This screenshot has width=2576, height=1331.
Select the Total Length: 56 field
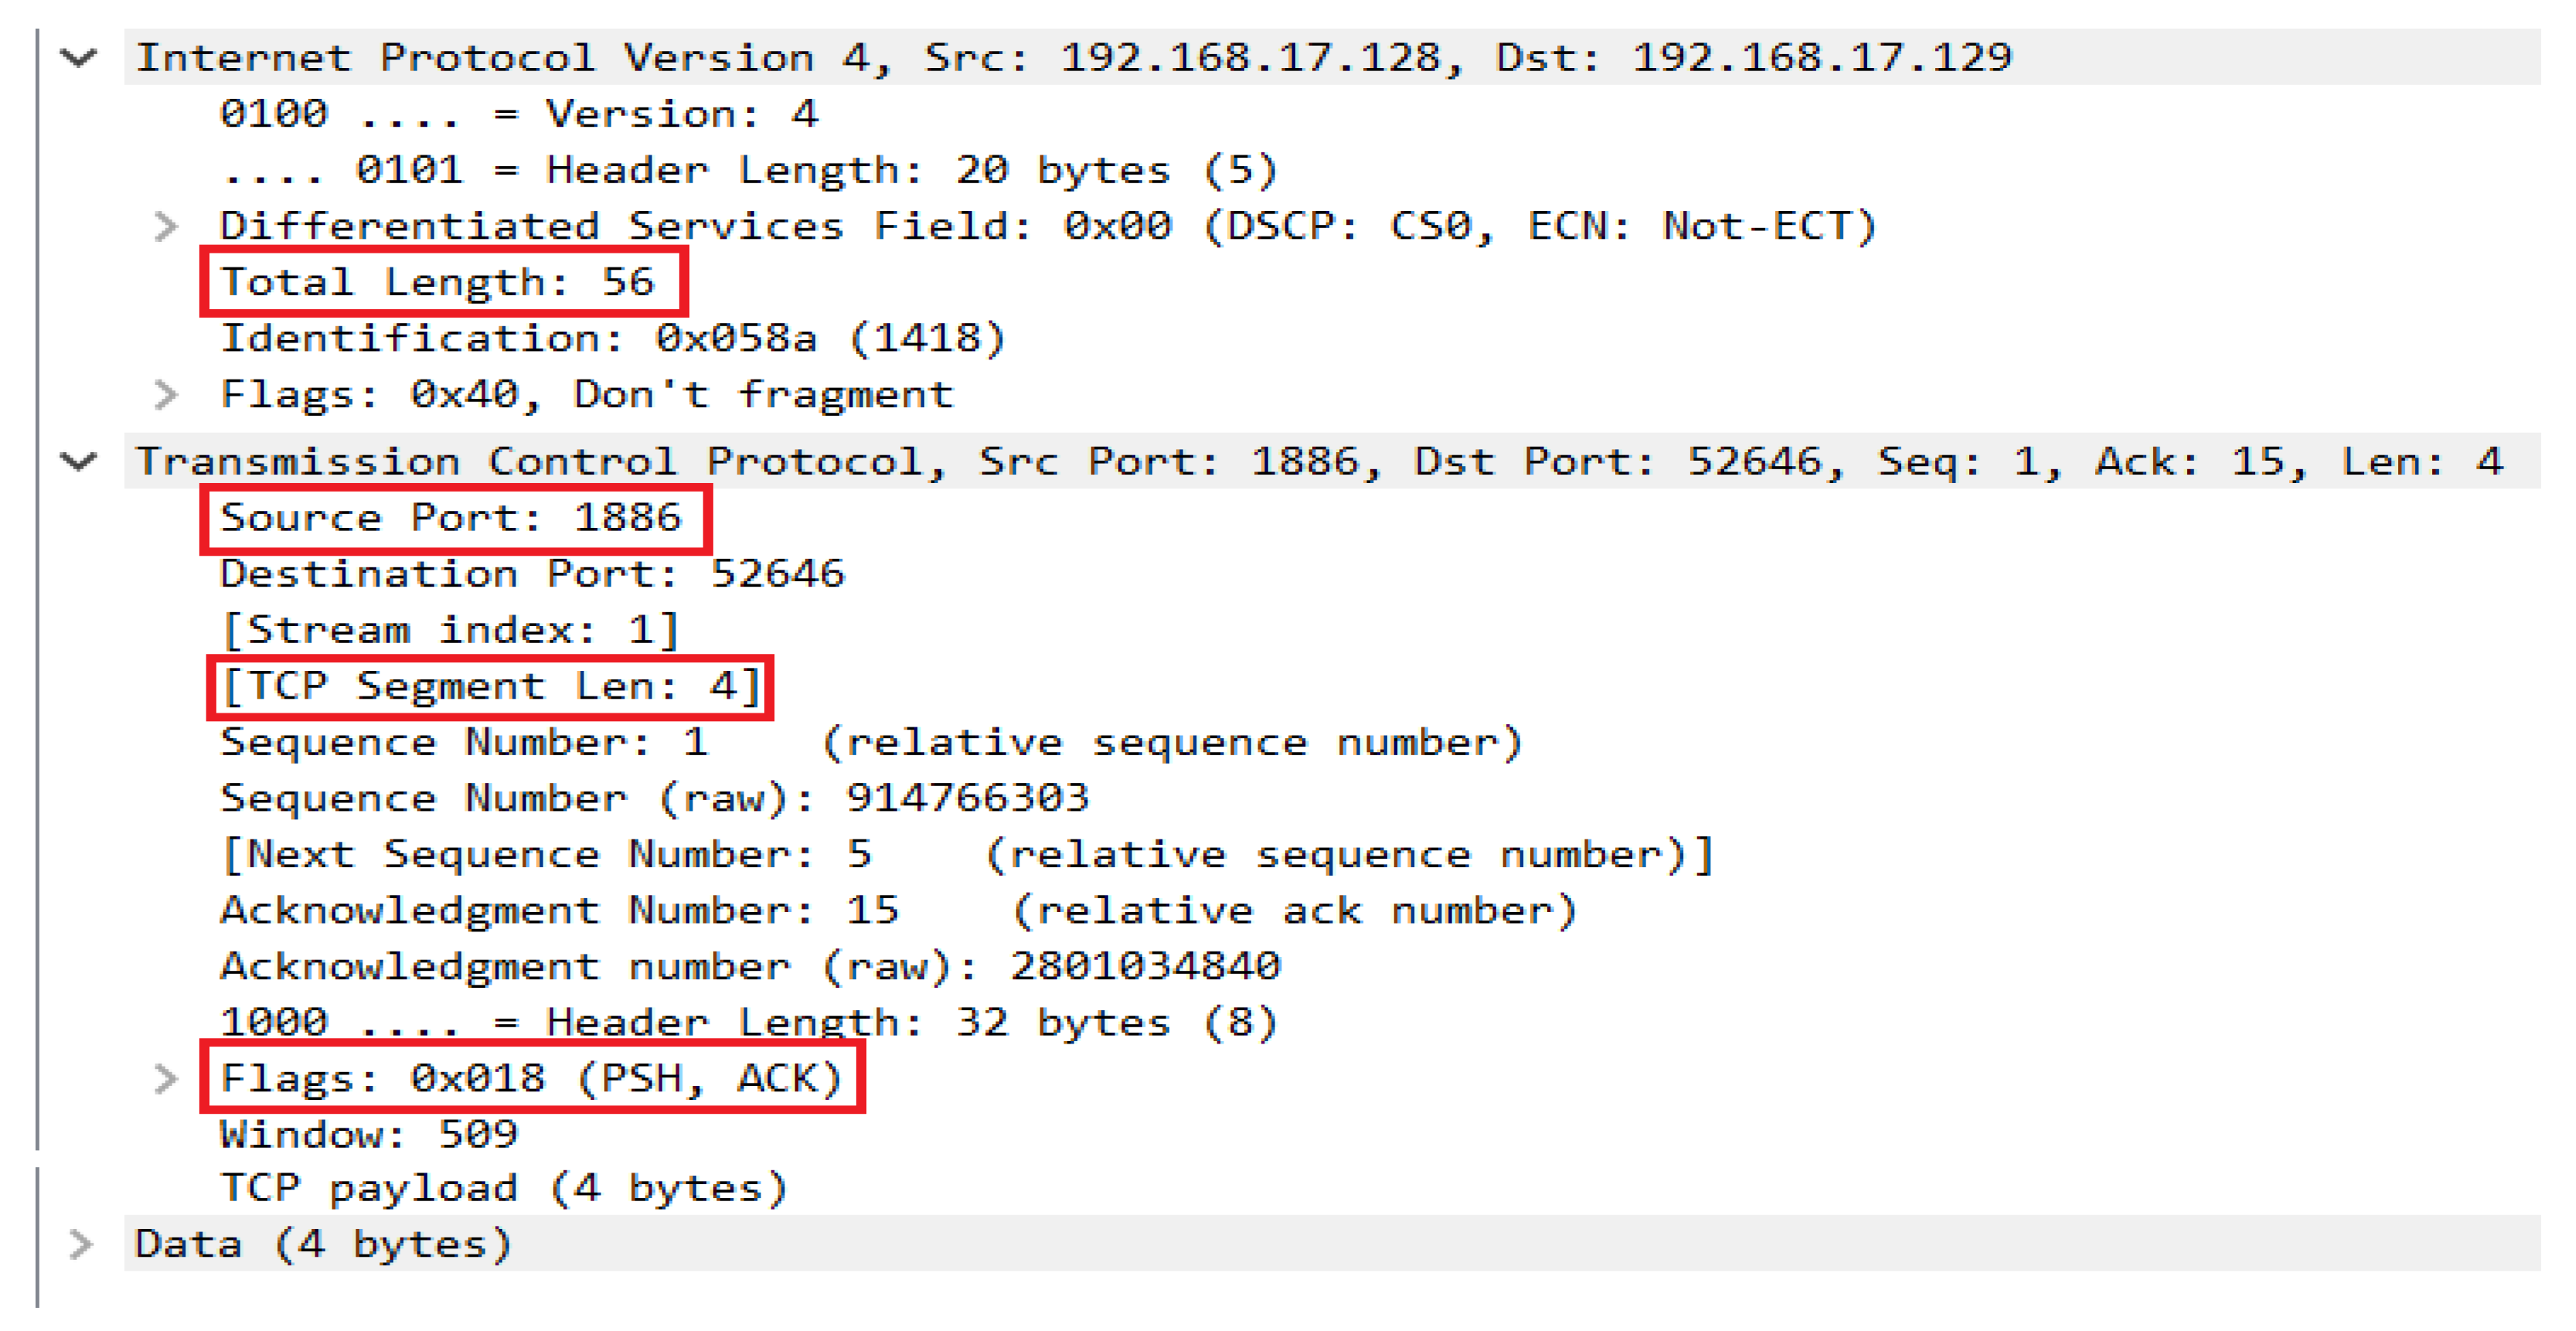438,283
